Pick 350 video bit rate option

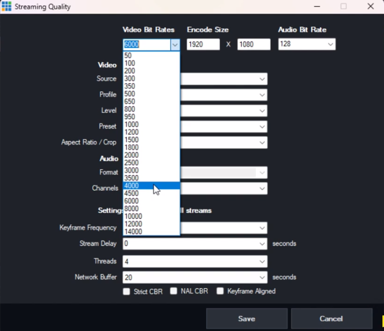(x=151, y=86)
